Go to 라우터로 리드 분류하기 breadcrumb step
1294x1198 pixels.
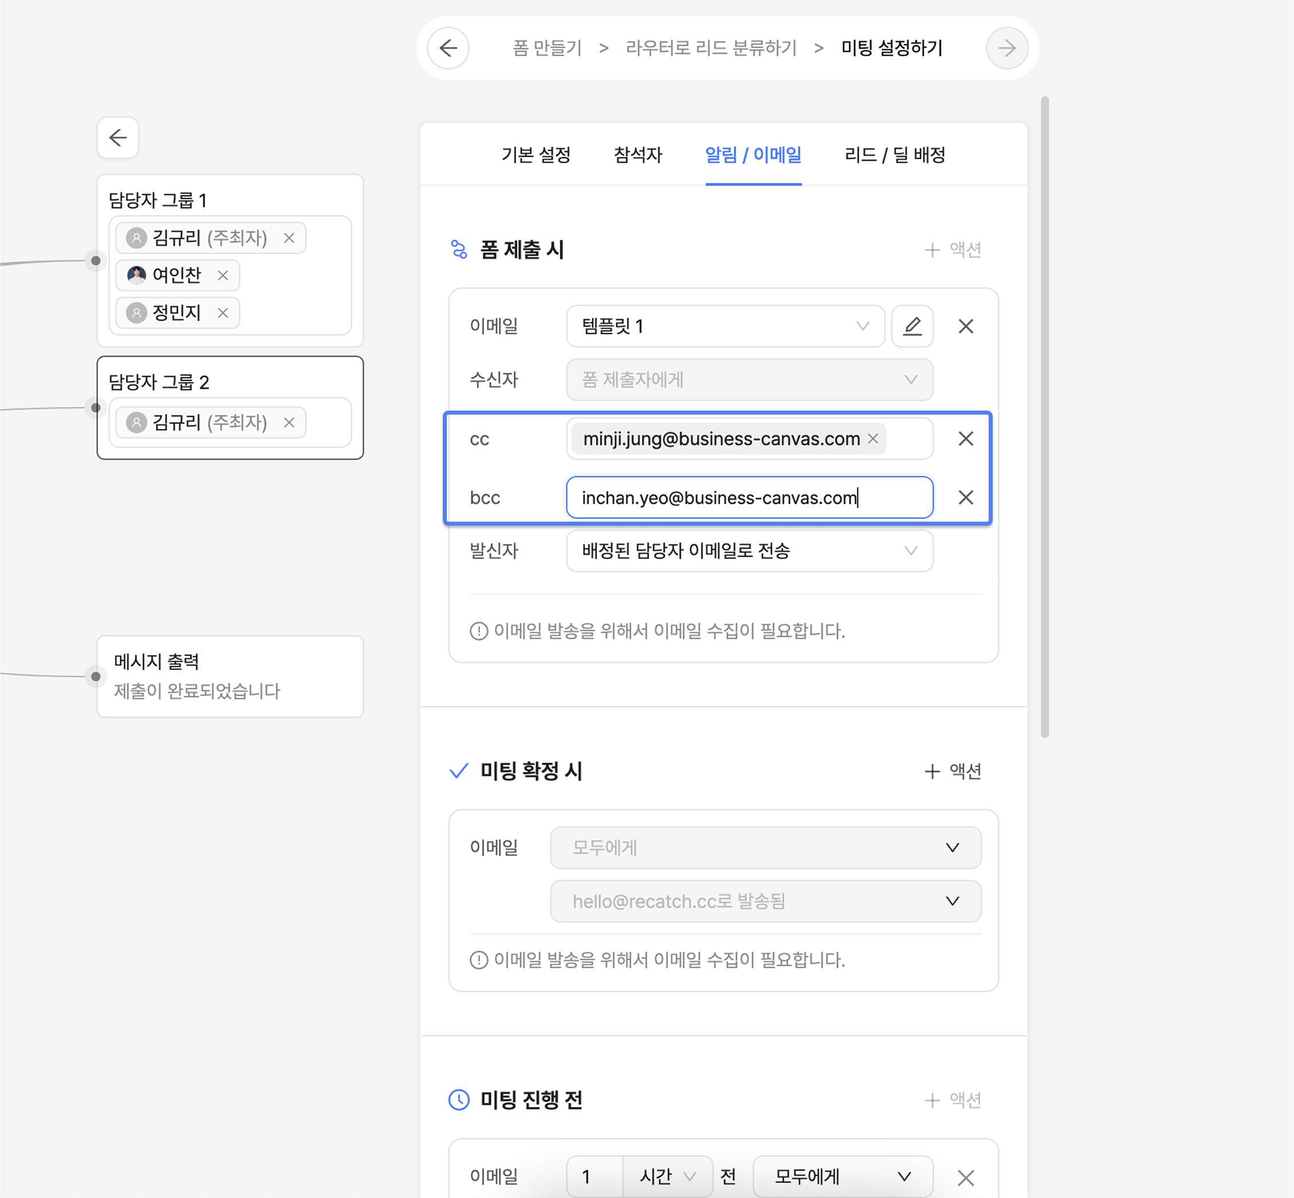click(710, 48)
